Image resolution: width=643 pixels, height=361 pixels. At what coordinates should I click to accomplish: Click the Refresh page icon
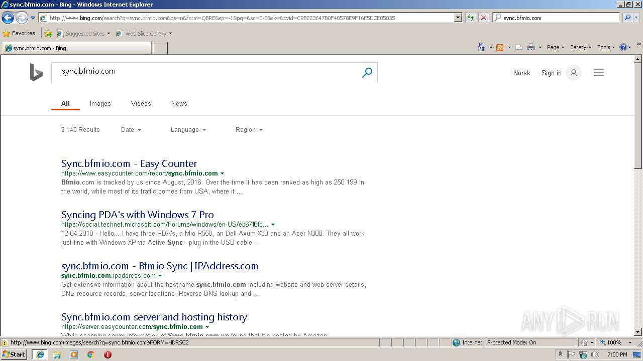coord(470,18)
